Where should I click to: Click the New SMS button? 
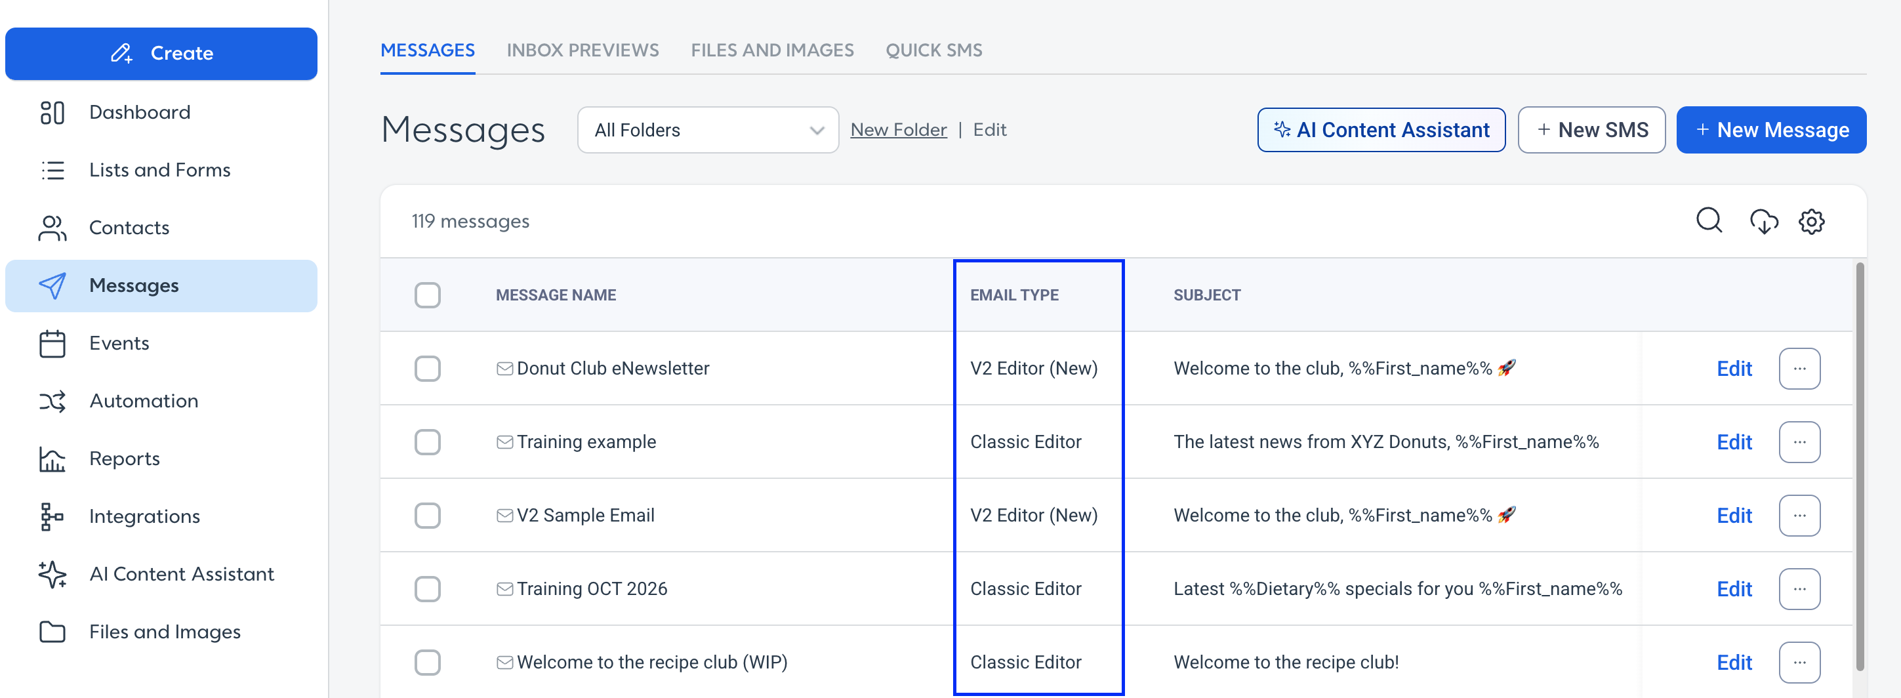coord(1591,130)
